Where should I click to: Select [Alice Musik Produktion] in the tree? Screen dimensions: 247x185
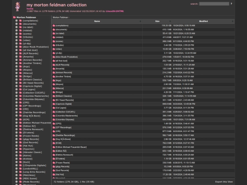pos(36,47)
